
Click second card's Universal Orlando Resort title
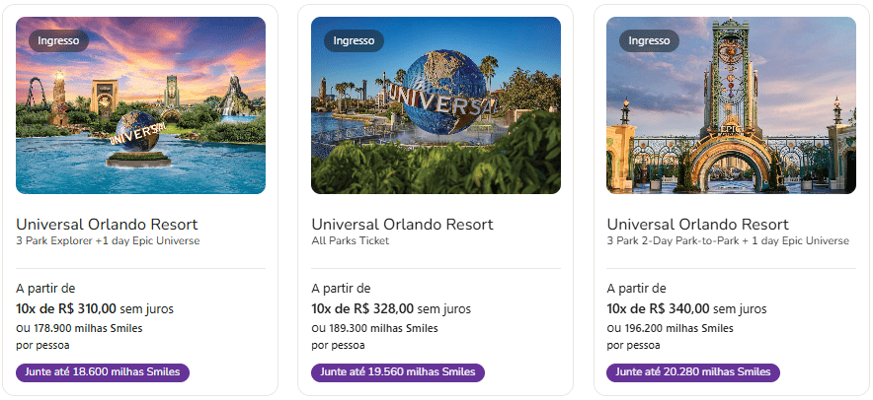pyautogui.click(x=402, y=224)
